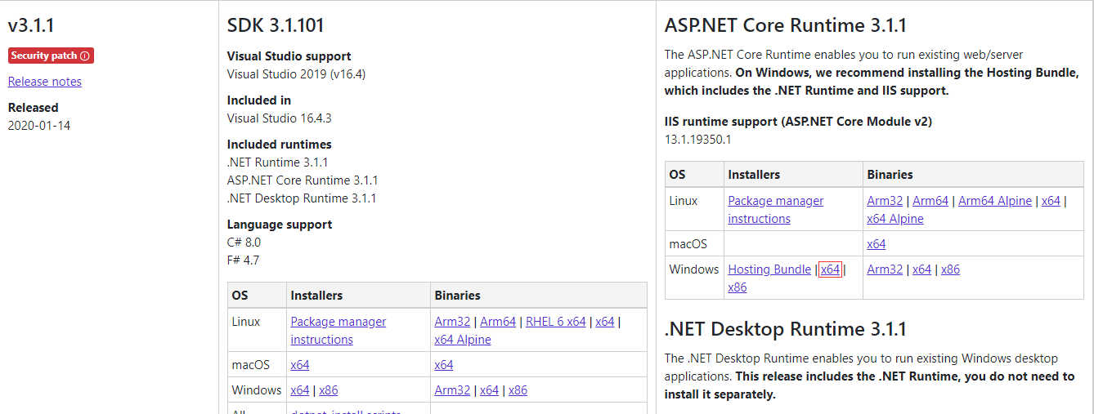Image resolution: width=1094 pixels, height=414 pixels.
Task: Download SDK Linux Arm64 binary
Action: [498, 322]
